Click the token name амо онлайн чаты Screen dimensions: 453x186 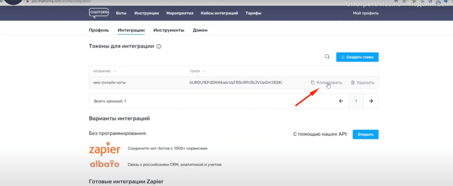coord(109,83)
